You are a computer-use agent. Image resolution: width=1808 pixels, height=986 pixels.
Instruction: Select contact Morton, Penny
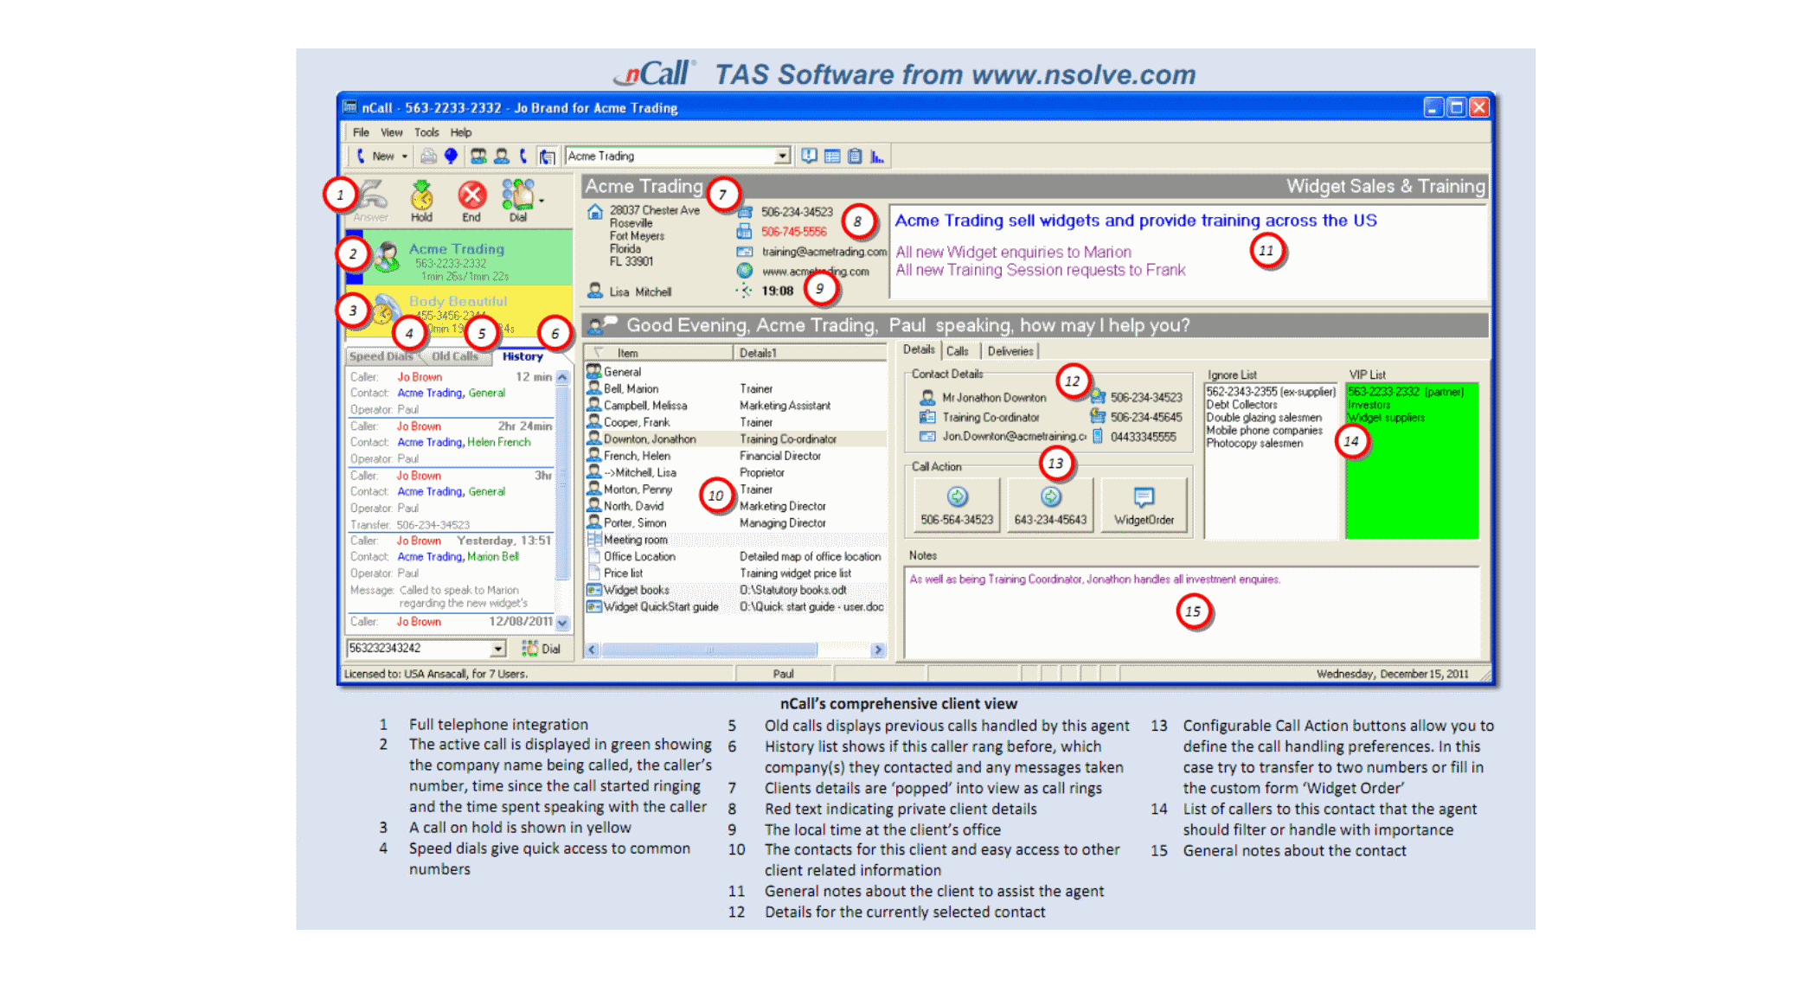pos(735,490)
